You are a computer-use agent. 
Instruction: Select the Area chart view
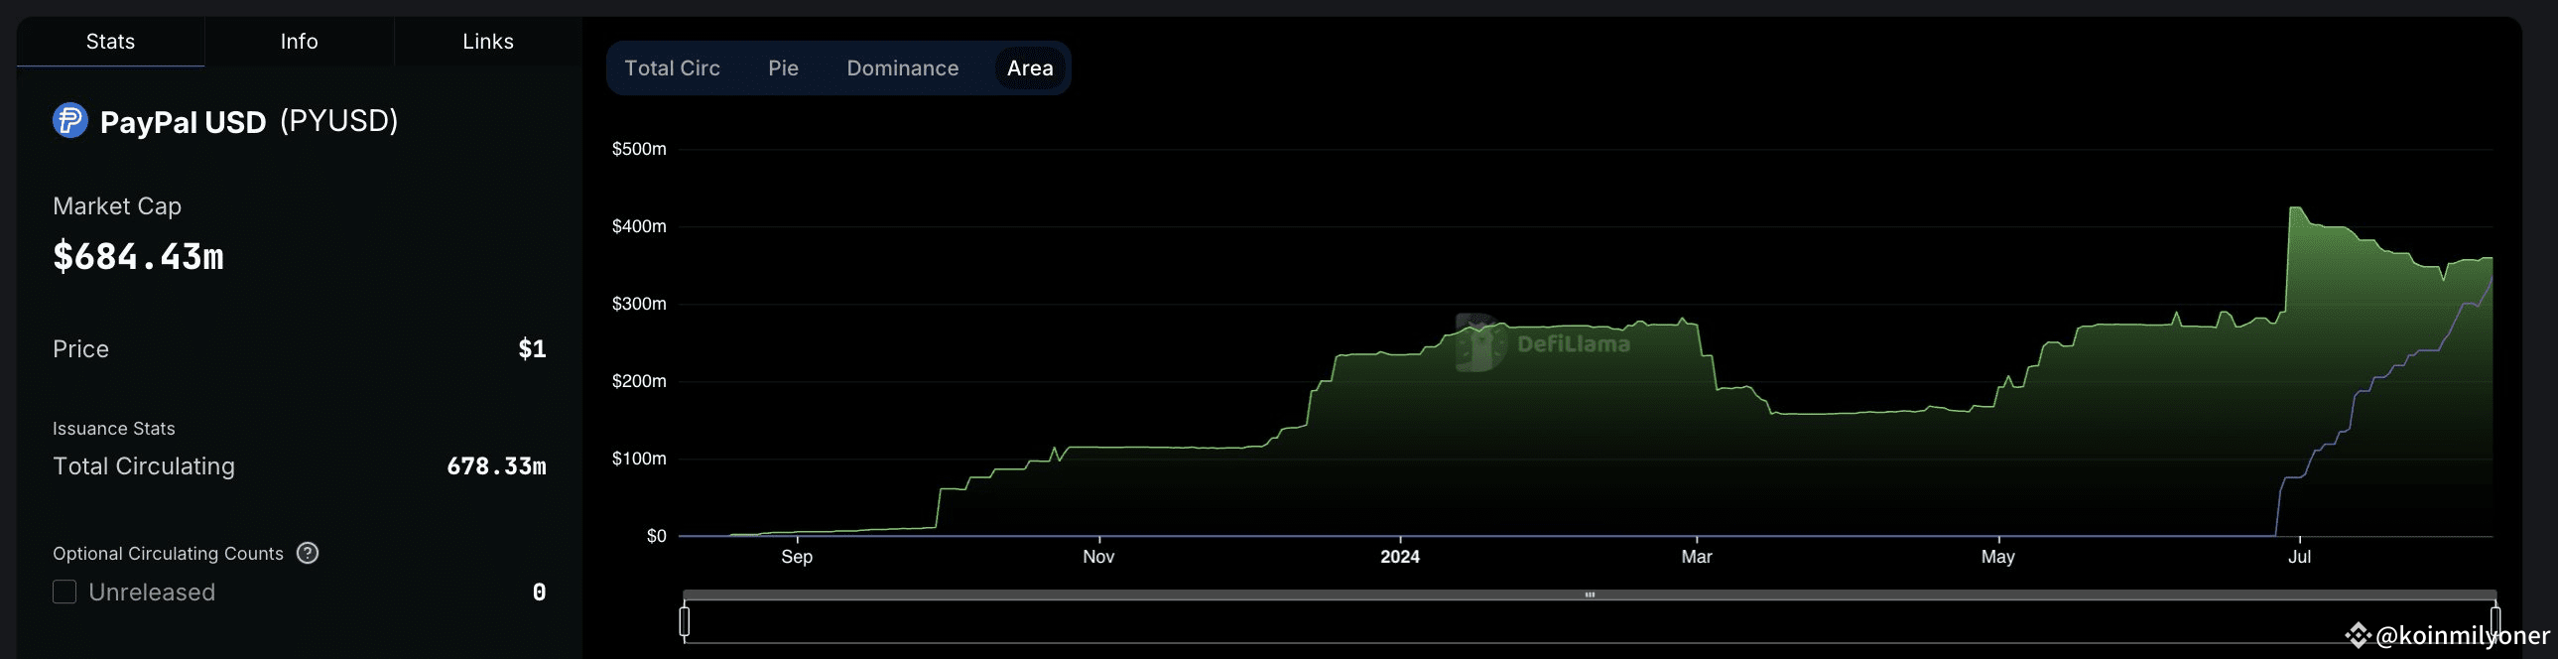[1030, 68]
